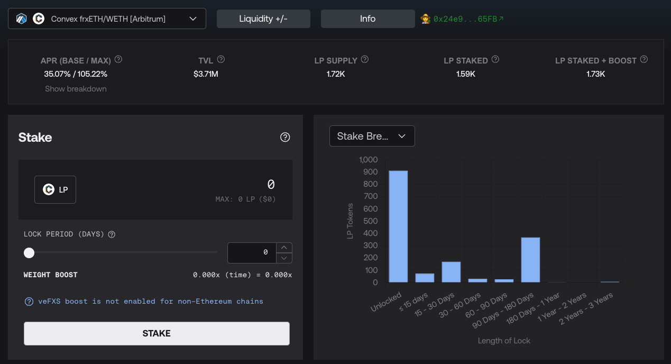Click the help icon next to APR (BASE / MAX)
Image resolution: width=671 pixels, height=364 pixels.
[x=118, y=60]
